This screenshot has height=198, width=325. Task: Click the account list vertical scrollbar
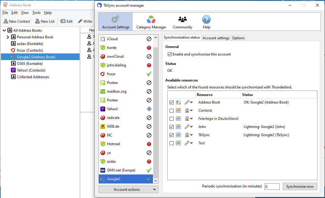click(x=156, y=109)
